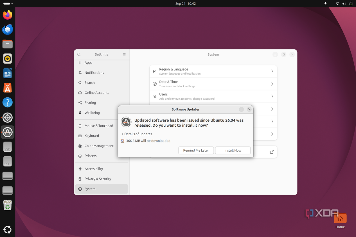Click the volume speaker icon in top bar

[344, 4]
